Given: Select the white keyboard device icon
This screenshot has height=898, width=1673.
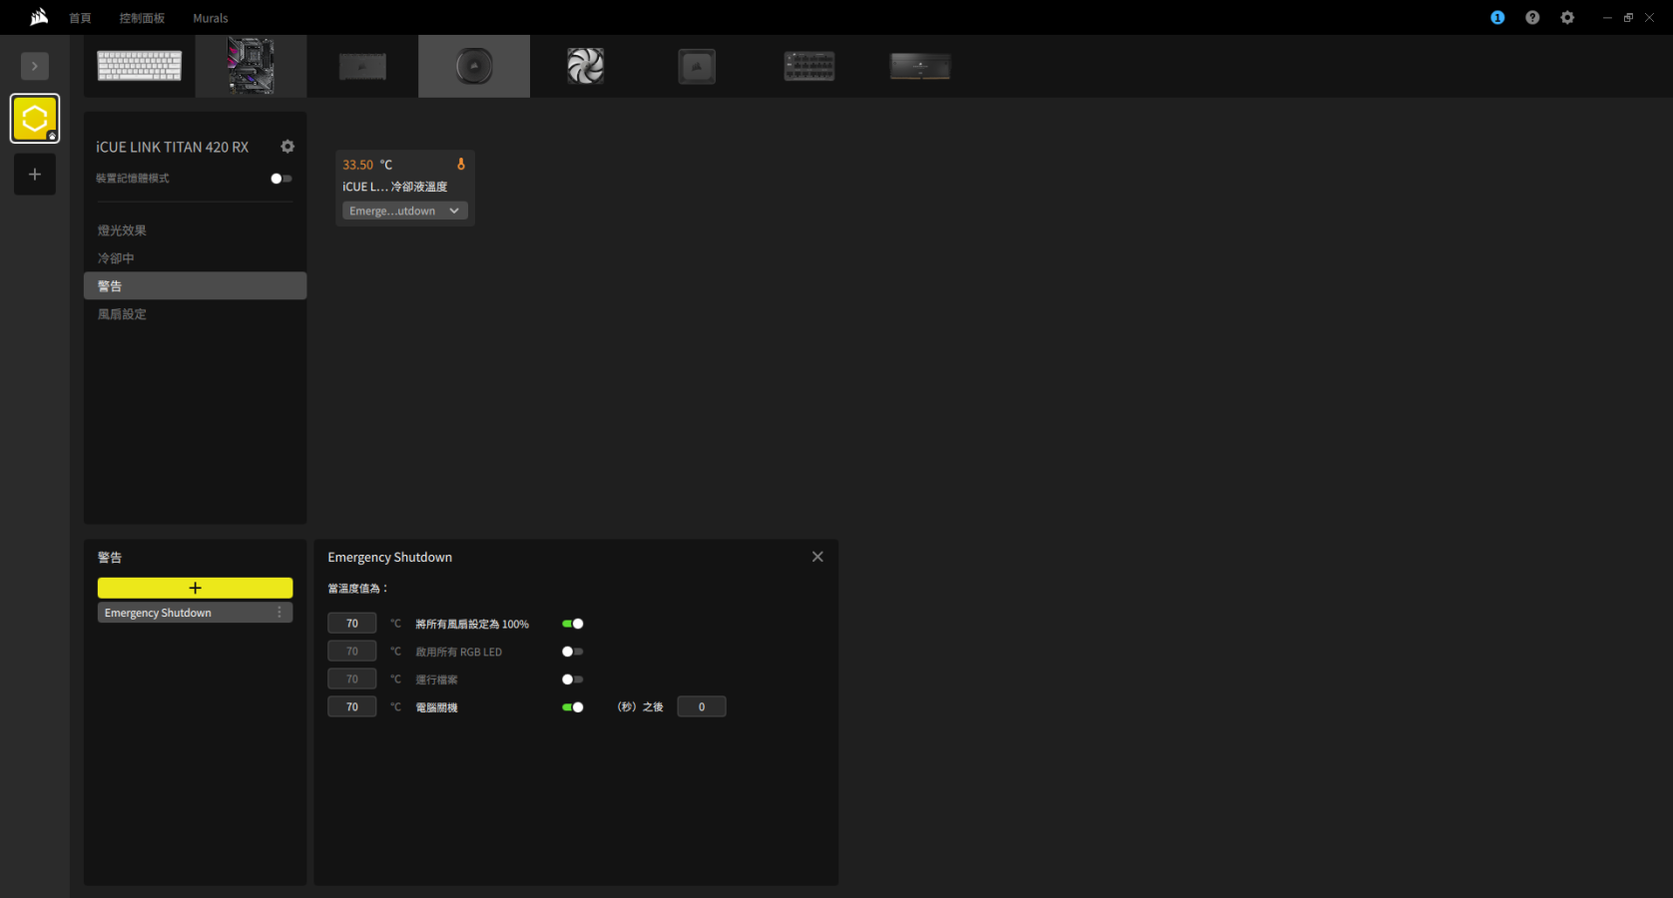Looking at the screenshot, I should click(x=140, y=66).
